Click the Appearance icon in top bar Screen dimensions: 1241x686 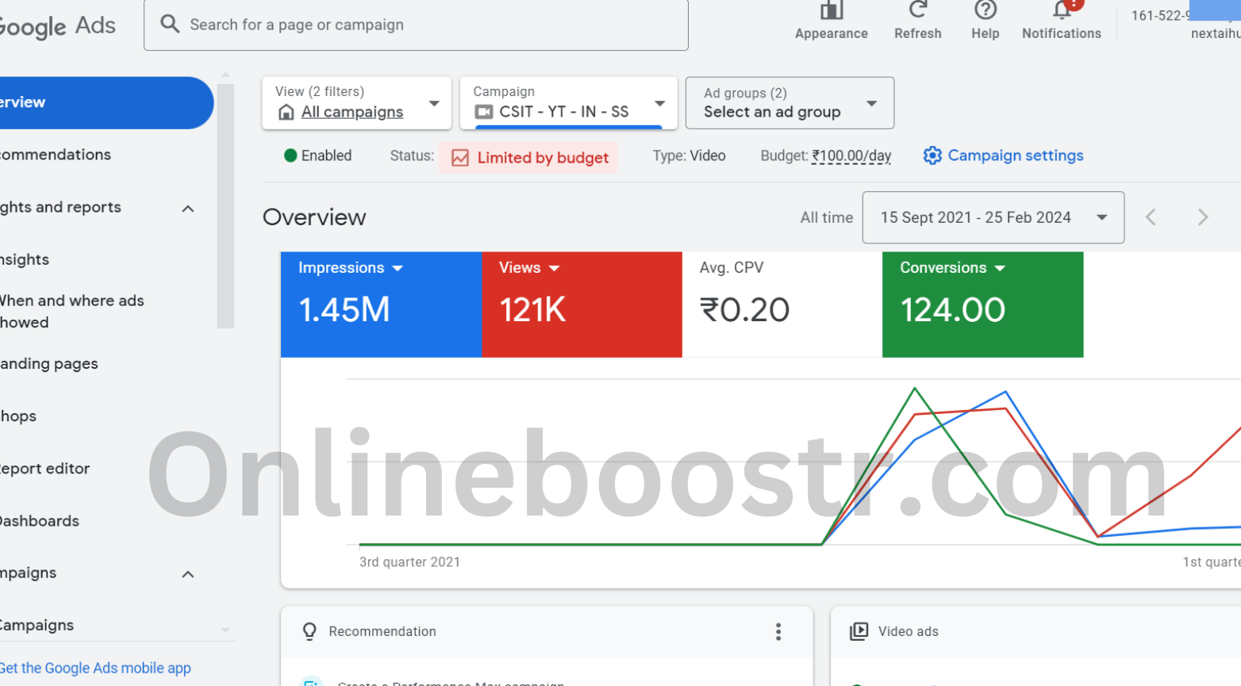(x=831, y=11)
